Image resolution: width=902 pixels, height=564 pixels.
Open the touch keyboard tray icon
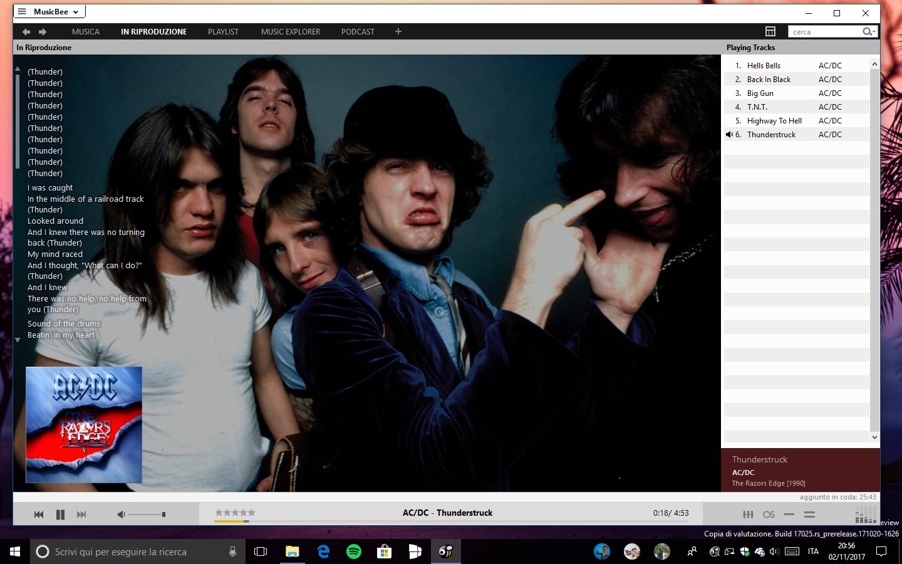(792, 551)
